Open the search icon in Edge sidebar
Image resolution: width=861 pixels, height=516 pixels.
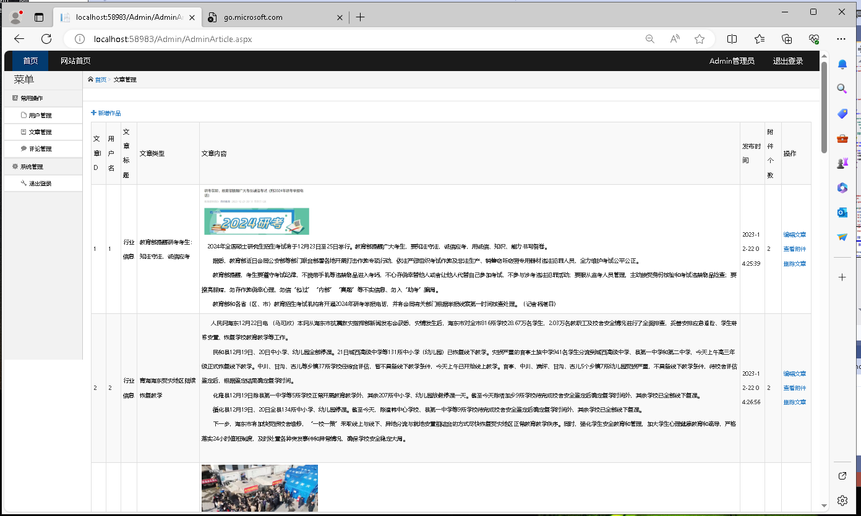(842, 88)
